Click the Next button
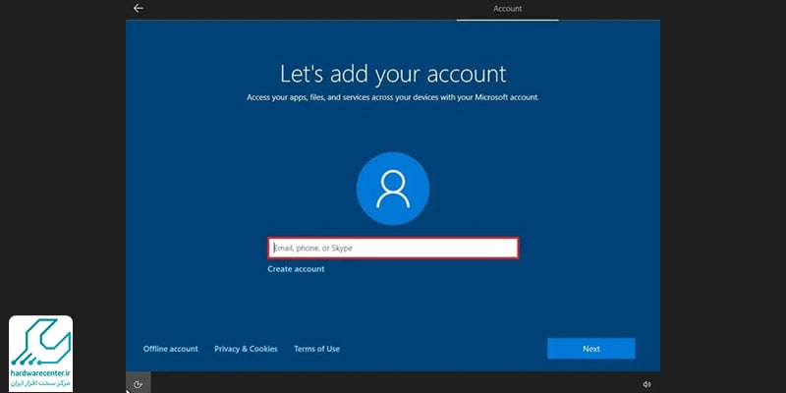The width and height of the screenshot is (786, 393). click(x=591, y=349)
